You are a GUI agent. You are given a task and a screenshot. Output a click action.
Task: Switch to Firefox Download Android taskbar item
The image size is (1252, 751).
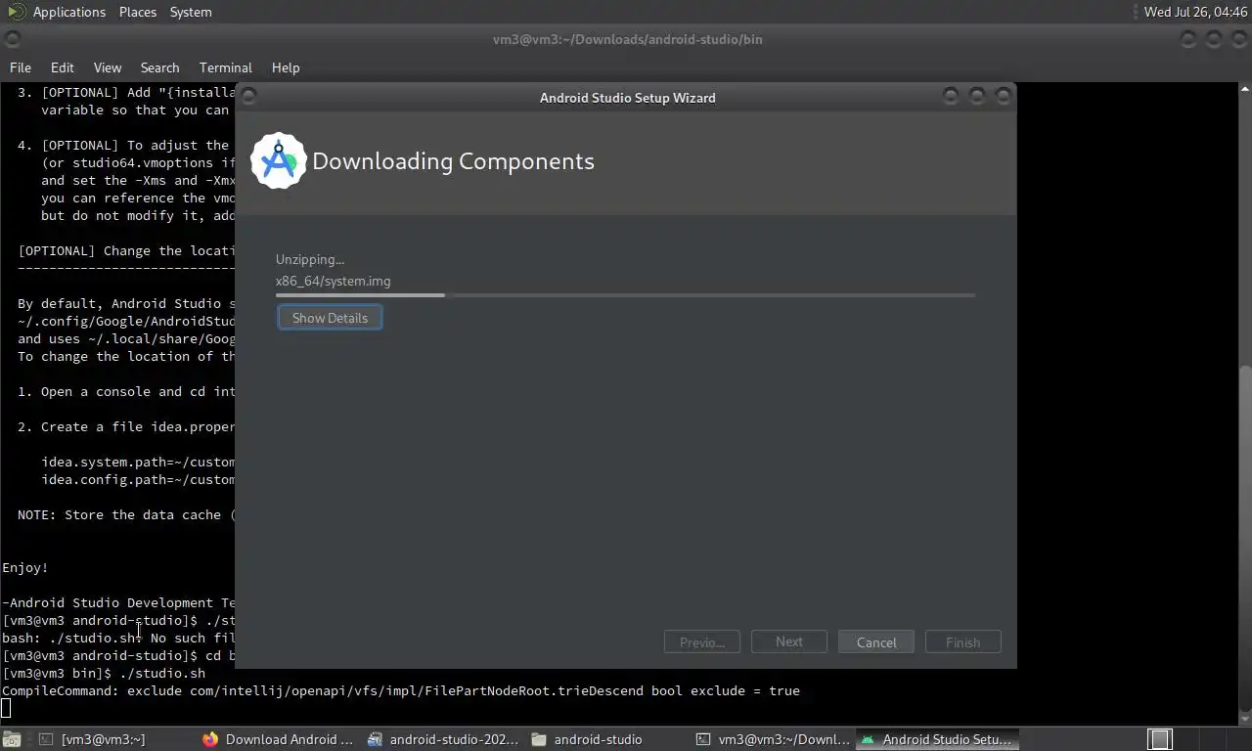click(x=279, y=739)
